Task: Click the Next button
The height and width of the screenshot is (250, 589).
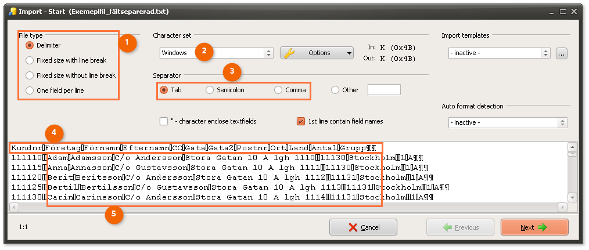Action: point(534,227)
